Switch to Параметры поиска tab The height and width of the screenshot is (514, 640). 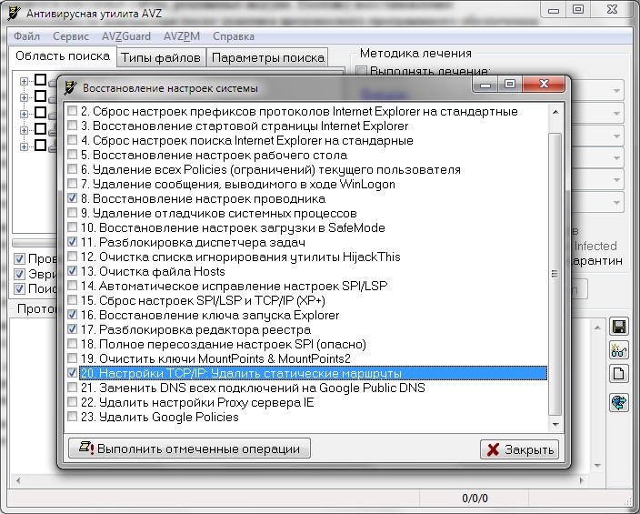tap(268, 57)
